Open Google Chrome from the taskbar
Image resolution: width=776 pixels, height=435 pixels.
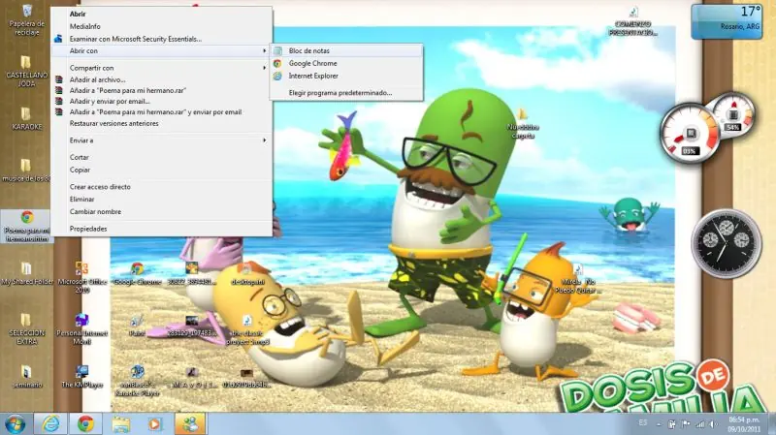pos(85,424)
